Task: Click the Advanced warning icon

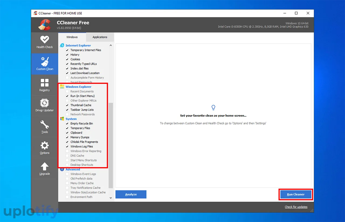Action: click(x=62, y=169)
